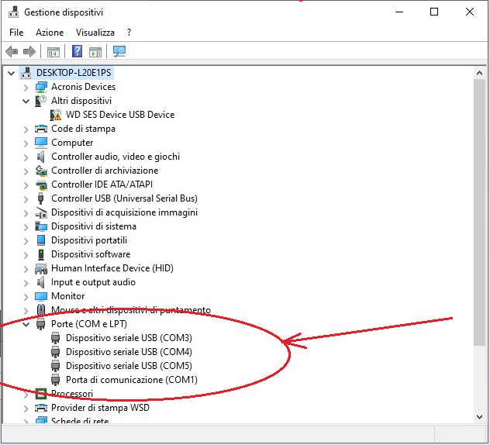Expand the Code di stampa node

point(26,129)
